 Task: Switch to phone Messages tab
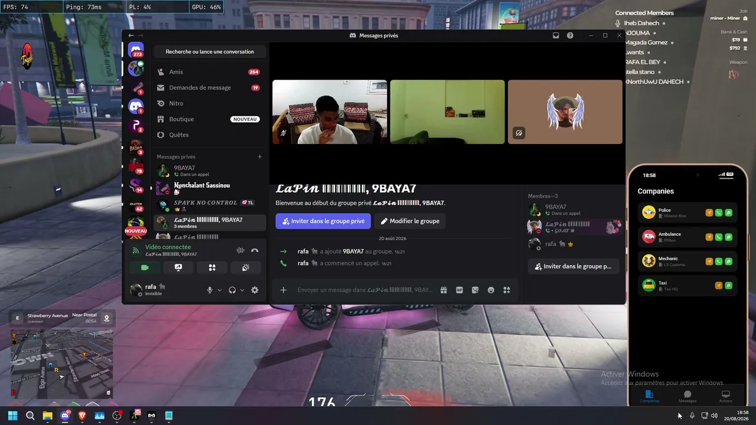(x=687, y=396)
